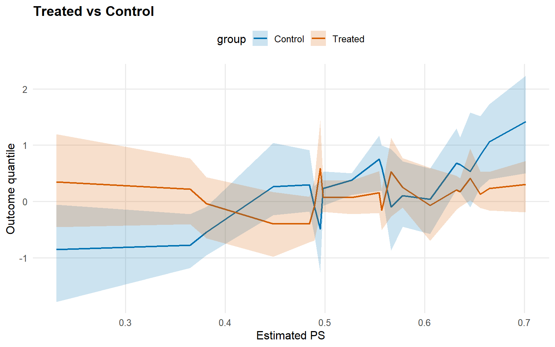Click the 2 y-axis tick label
This screenshot has width=555, height=347.
point(25,89)
